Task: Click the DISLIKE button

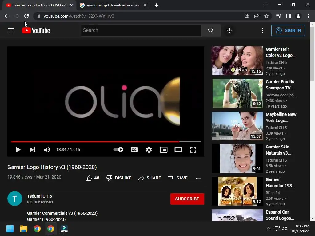Action: point(119,178)
